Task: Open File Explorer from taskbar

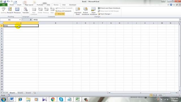Action: [x=28, y=99]
